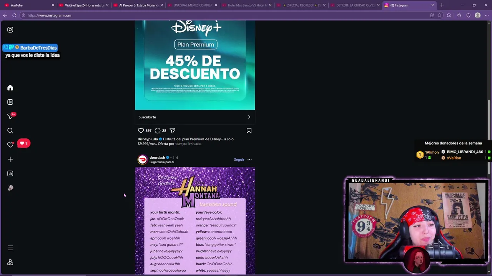Go back with browser back arrow
The width and height of the screenshot is (492, 276).
[x=5, y=15]
